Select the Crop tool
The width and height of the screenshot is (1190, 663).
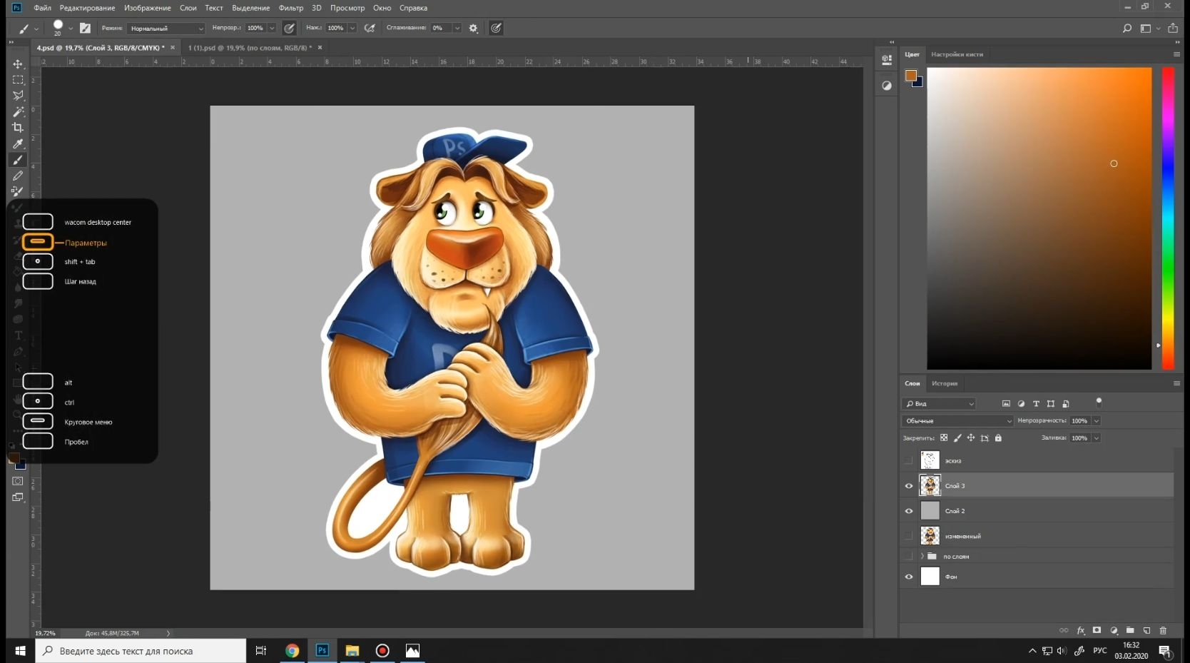pyautogui.click(x=18, y=128)
